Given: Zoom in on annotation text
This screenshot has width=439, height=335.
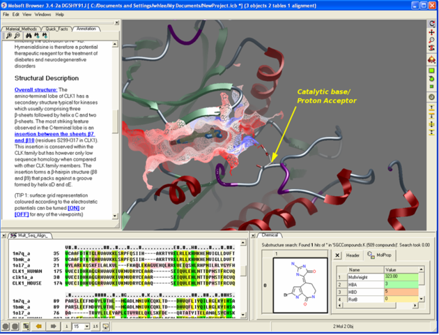Looking at the screenshot, I should tap(9, 36).
